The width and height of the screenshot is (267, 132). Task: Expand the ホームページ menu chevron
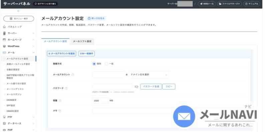(34, 40)
